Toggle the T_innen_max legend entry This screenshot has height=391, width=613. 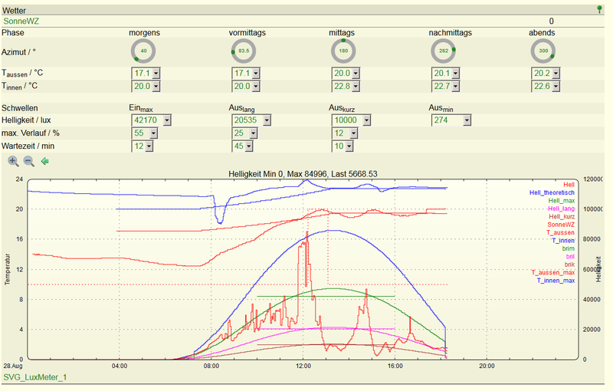click(x=556, y=281)
